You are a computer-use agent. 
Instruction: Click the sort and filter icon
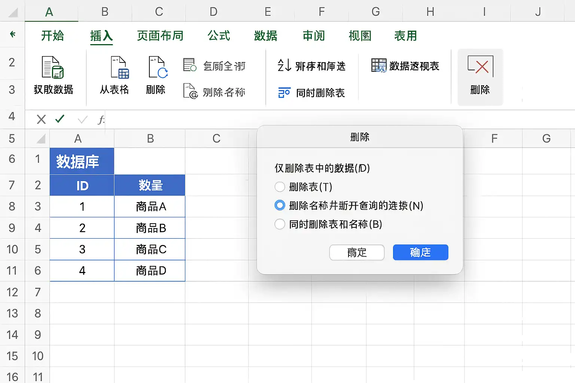tap(284, 65)
